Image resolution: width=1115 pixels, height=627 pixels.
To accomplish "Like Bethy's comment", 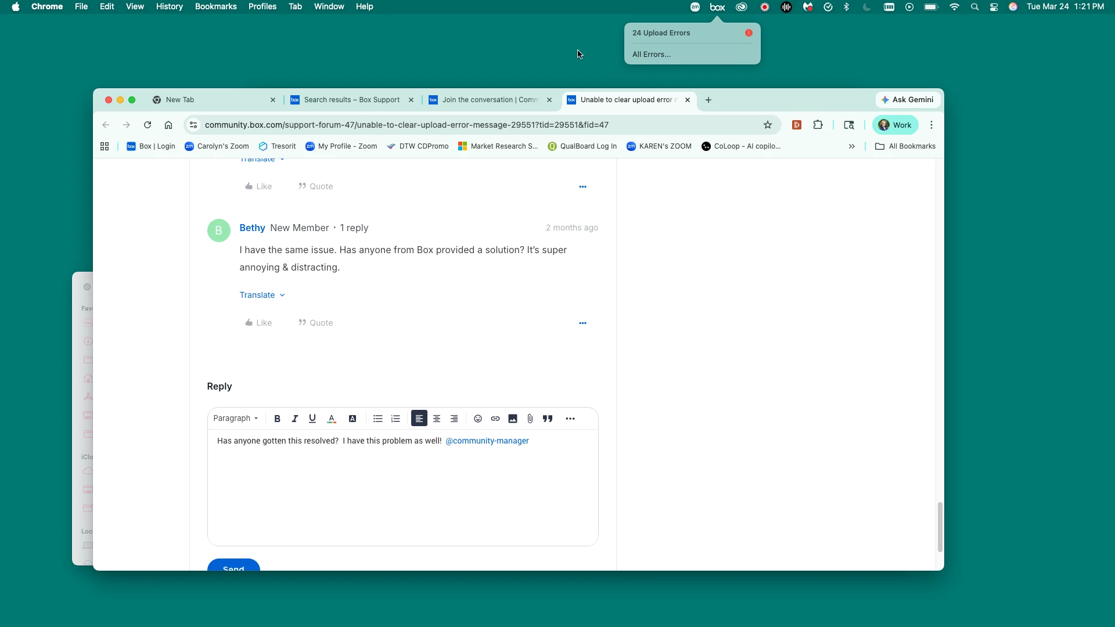I will (x=258, y=323).
